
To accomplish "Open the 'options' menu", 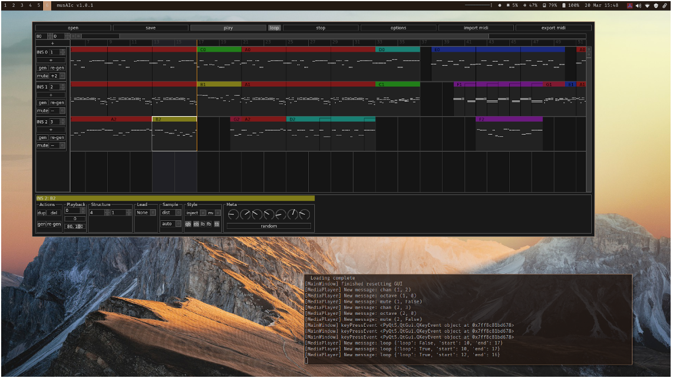I will (398, 28).
